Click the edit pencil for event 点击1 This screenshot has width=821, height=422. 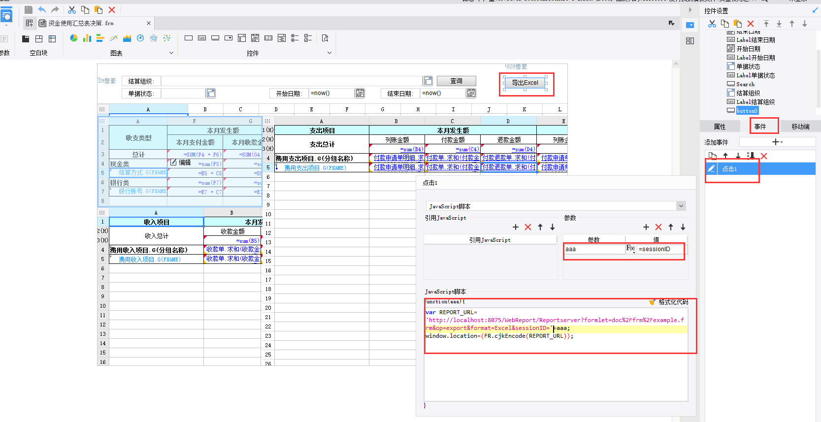(x=711, y=168)
